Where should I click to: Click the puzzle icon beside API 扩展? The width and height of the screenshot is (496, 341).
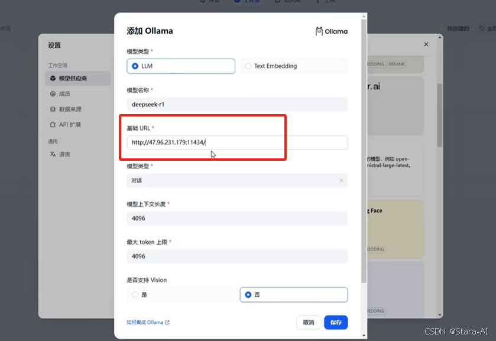coord(53,125)
